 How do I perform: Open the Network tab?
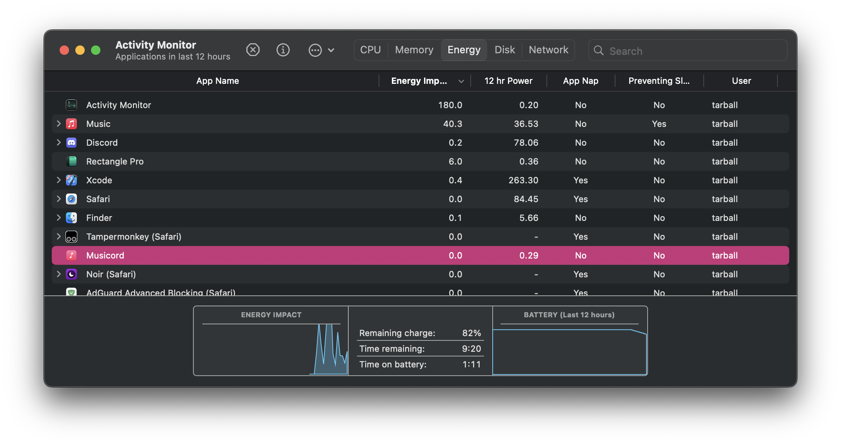[548, 50]
